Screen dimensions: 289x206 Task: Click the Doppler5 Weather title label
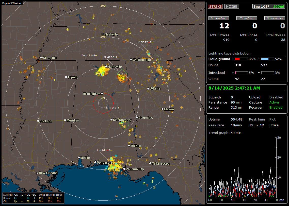(12, 3)
